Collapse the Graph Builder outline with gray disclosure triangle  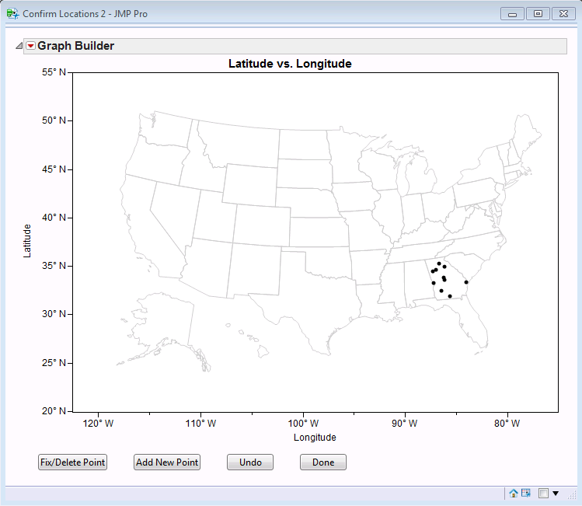coord(19,46)
